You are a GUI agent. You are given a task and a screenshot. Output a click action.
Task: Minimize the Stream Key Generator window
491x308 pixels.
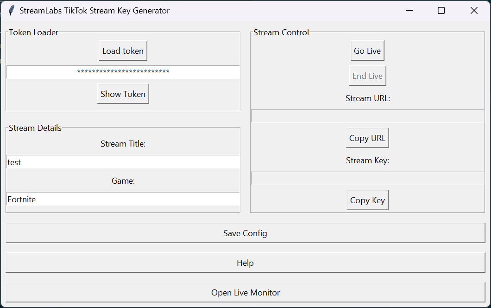[x=409, y=10]
